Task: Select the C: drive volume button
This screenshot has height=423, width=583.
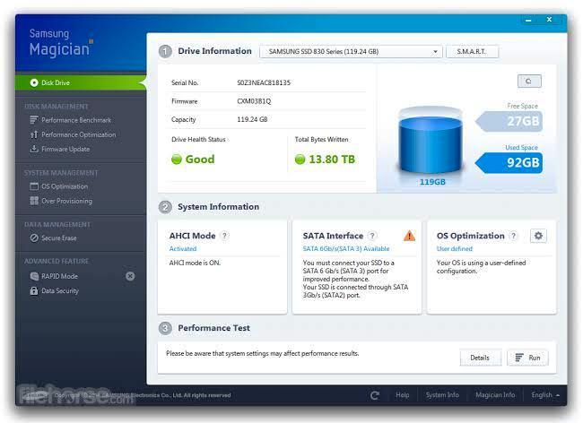Action: (x=529, y=82)
